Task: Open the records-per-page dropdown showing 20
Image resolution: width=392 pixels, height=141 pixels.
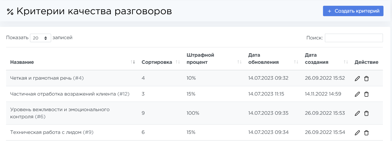Action: (40, 38)
